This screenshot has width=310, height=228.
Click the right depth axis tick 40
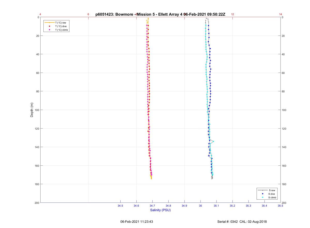click(x=284, y=54)
